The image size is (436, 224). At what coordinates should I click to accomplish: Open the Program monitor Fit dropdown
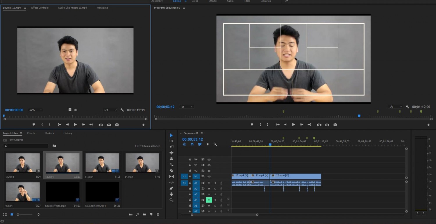point(187,107)
